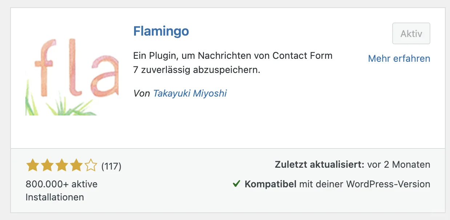Viewport: 450px width, 220px height.
Task: Click the first gold rating star
Action: [32, 166]
